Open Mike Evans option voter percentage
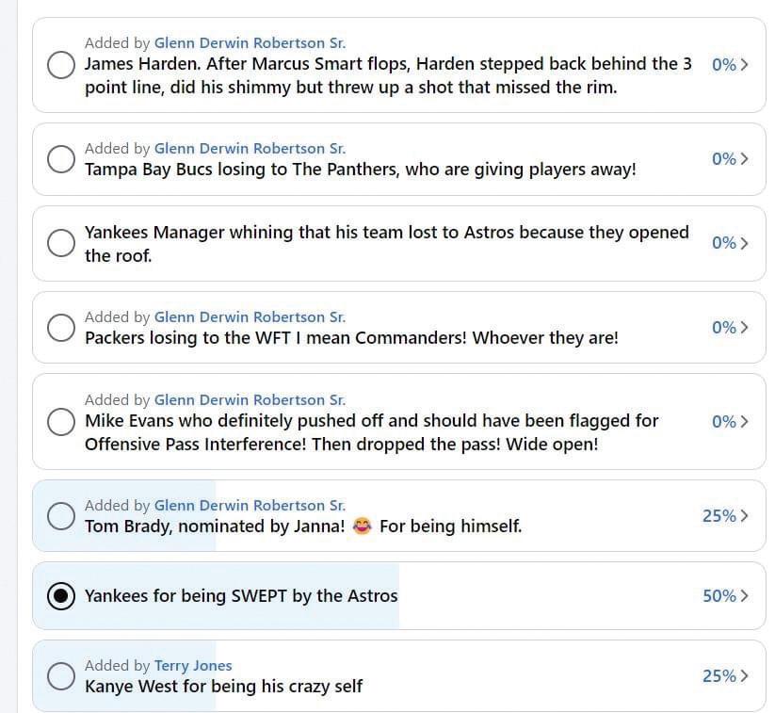The height and width of the screenshot is (713, 775). tap(730, 421)
